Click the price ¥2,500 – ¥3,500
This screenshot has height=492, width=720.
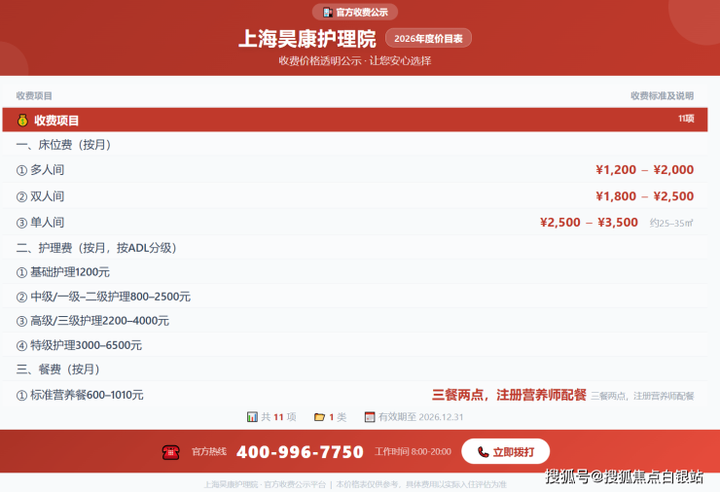coord(589,223)
